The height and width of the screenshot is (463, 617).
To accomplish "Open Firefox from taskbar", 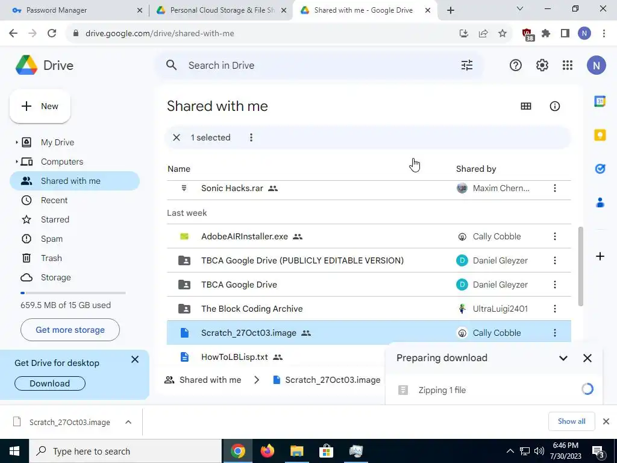I will [267, 451].
